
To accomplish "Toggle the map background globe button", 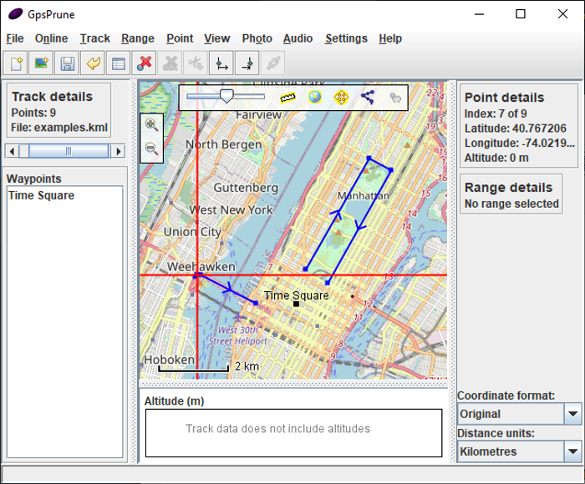I will click(x=314, y=98).
